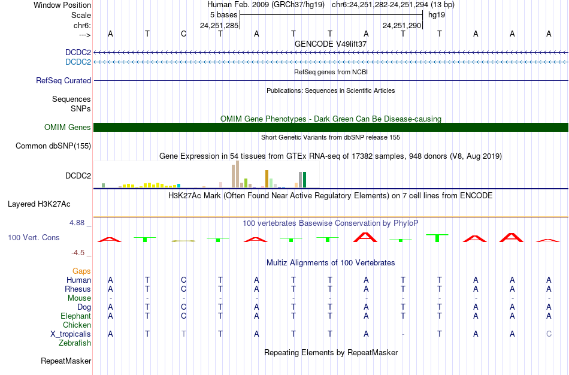
Task: Click the only "C" in the chr6 base row
Action: pyautogui.click(x=184, y=34)
